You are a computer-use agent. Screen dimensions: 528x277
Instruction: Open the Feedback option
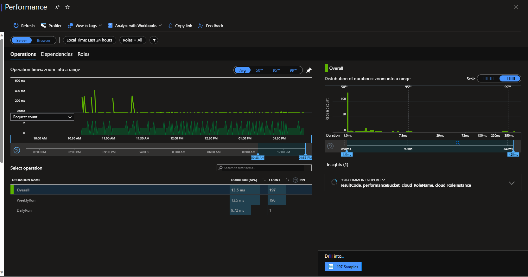211,26
